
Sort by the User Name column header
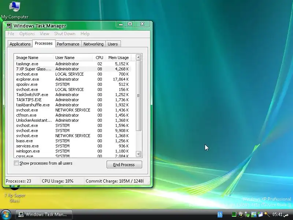coord(73,58)
